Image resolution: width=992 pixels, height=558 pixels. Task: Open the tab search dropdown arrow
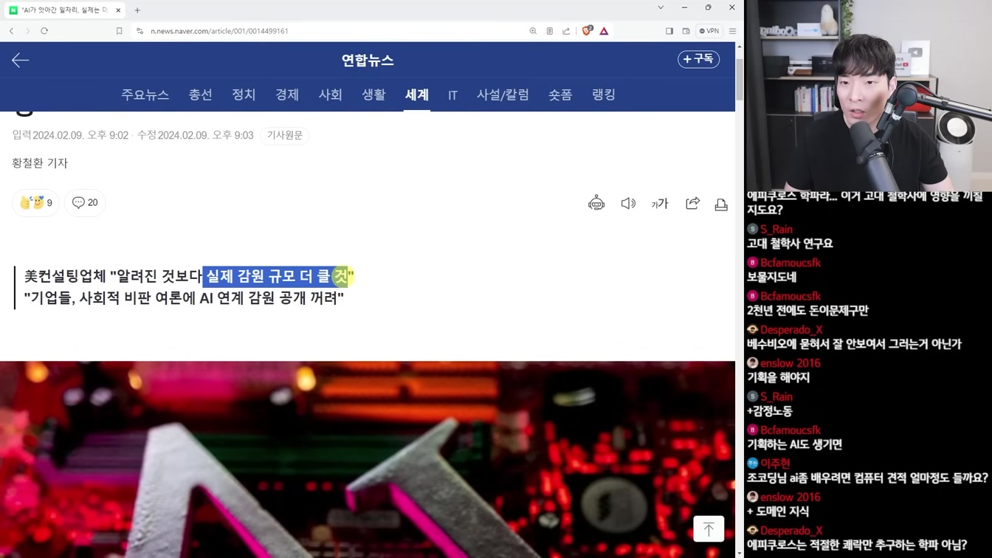(x=661, y=7)
